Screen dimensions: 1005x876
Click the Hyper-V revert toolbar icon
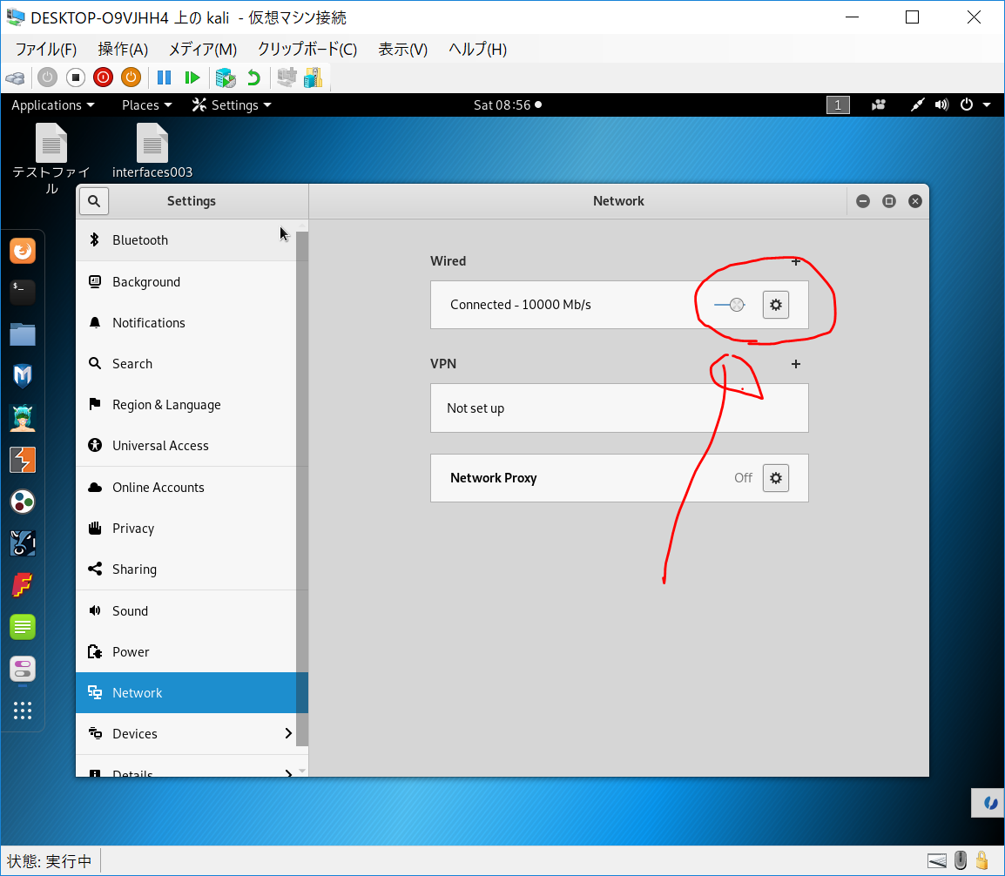tap(253, 77)
